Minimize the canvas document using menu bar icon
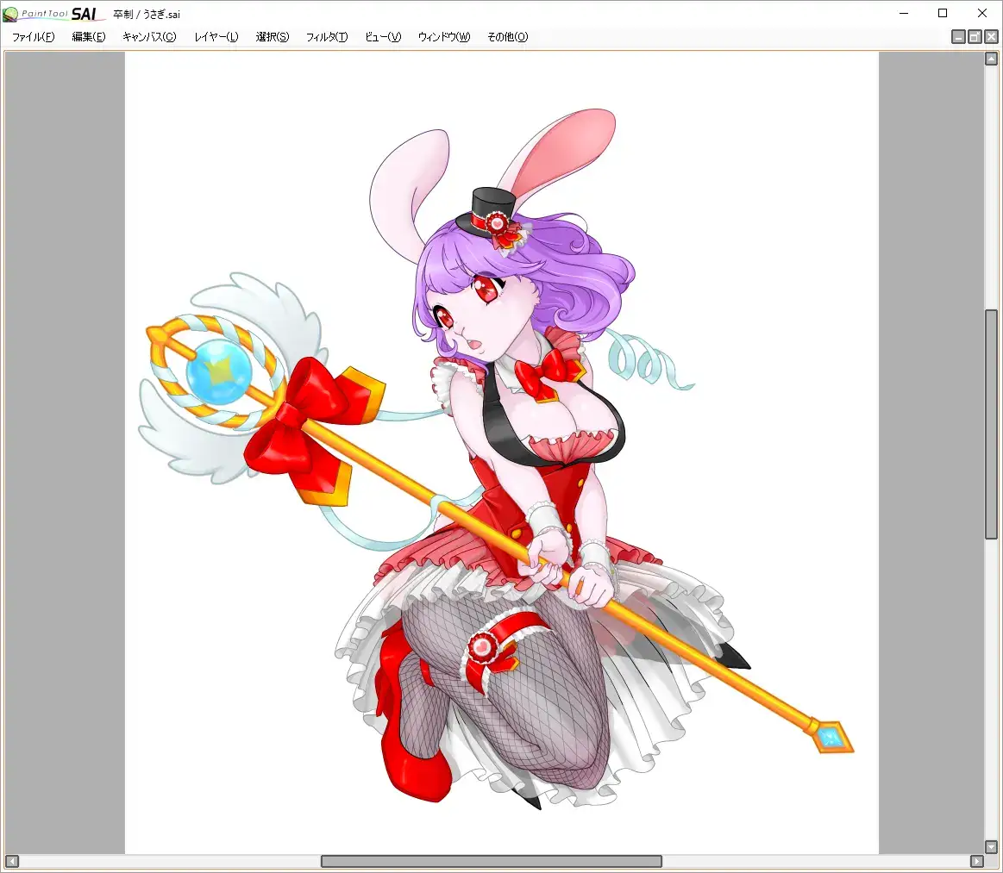 point(958,37)
